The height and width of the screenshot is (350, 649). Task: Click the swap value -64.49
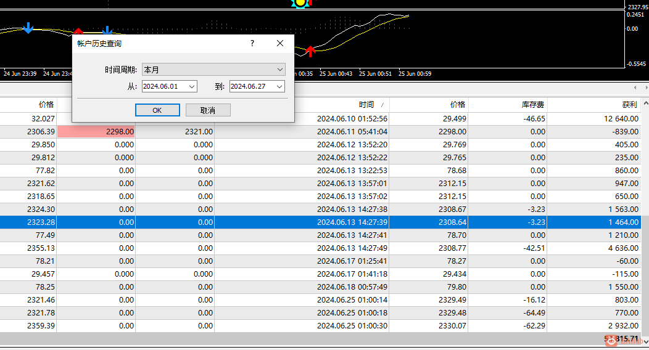point(534,312)
